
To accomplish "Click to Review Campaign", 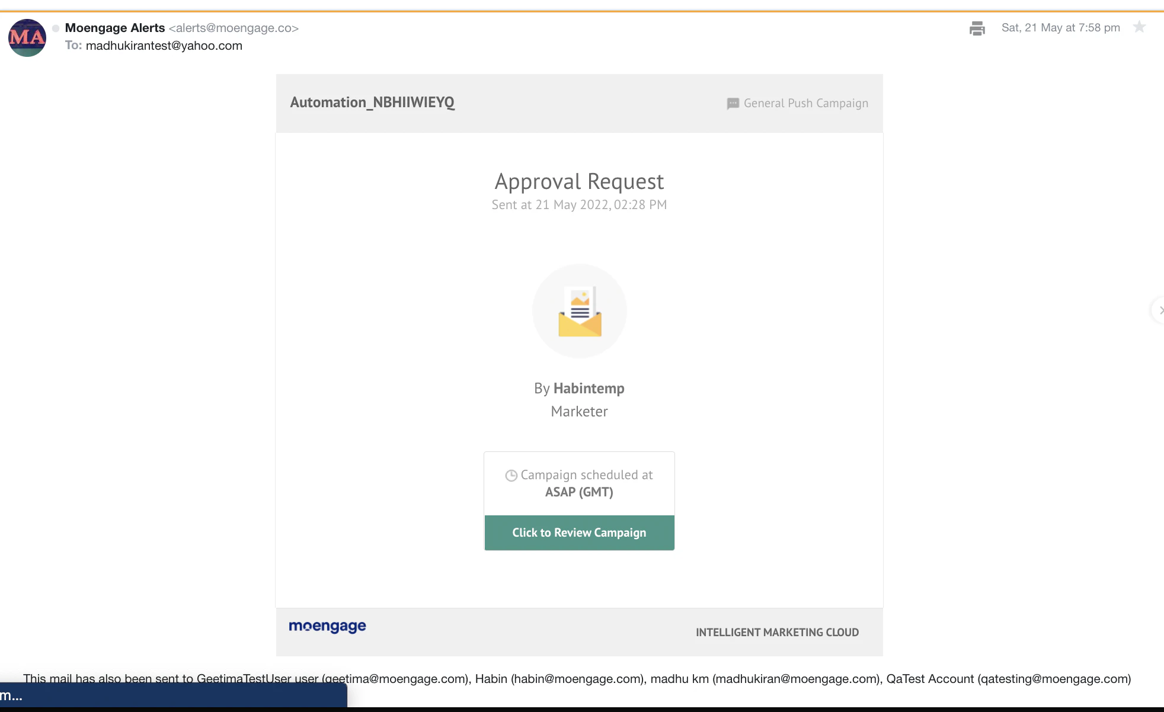I will 579,533.
